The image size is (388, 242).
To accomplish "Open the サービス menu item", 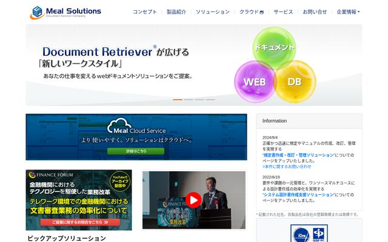I will [x=283, y=12].
